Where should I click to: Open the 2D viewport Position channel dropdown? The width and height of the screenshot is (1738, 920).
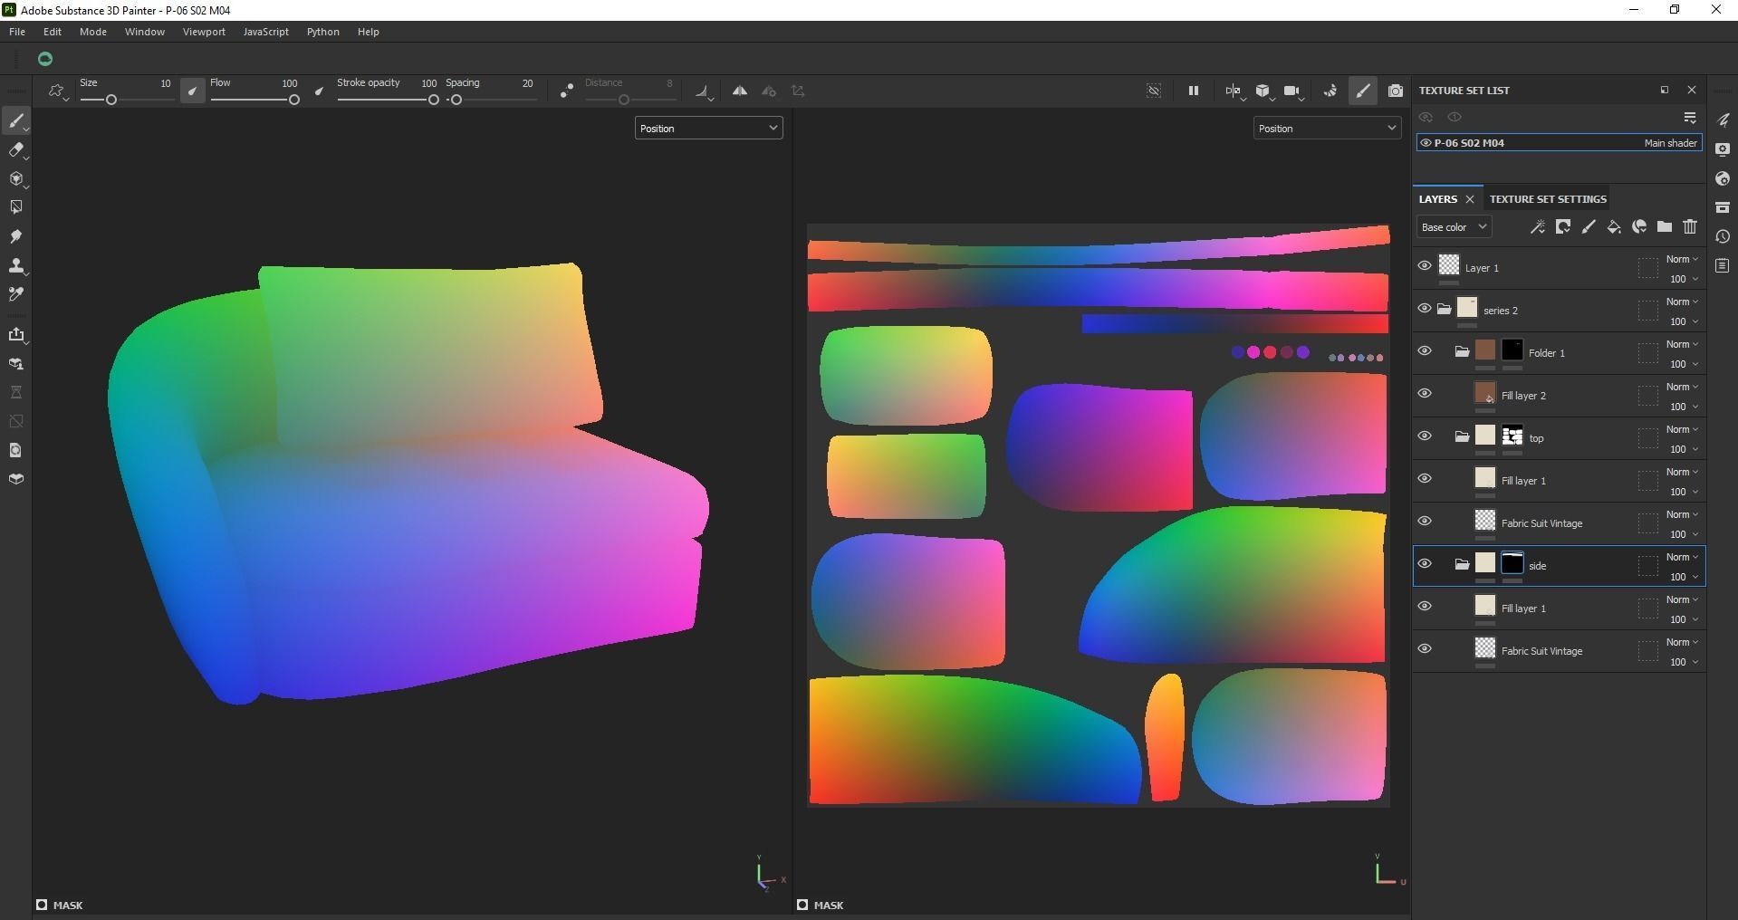(x=1327, y=129)
